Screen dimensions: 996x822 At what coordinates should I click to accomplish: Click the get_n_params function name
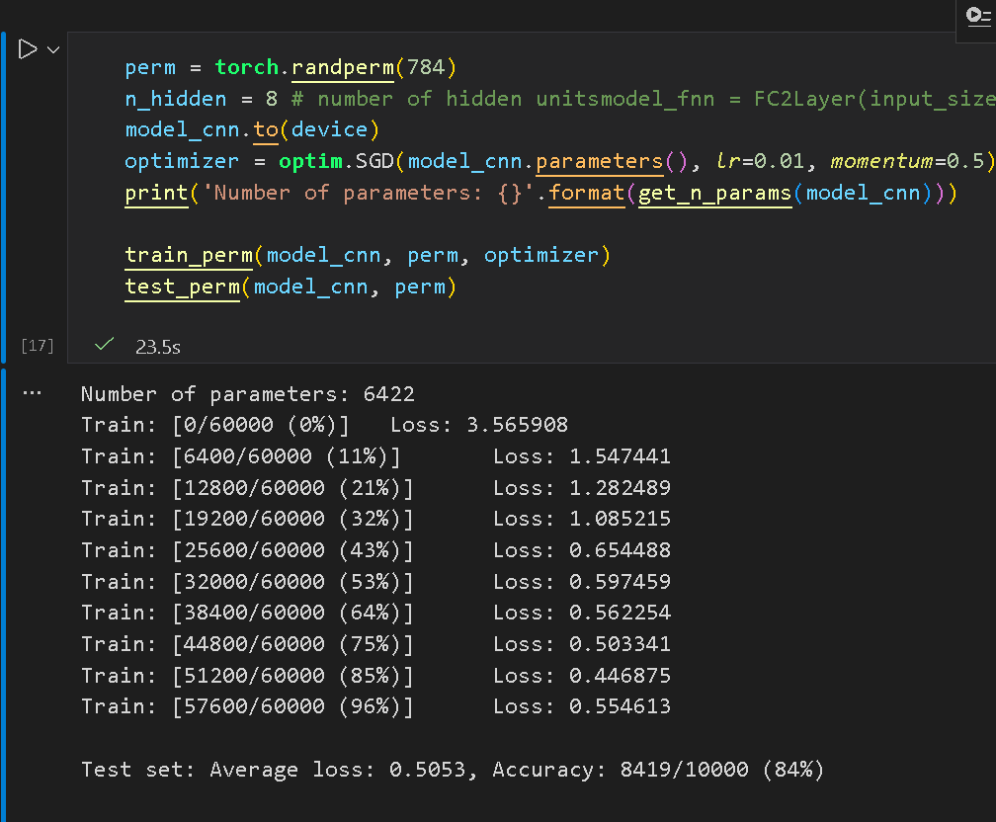715,193
